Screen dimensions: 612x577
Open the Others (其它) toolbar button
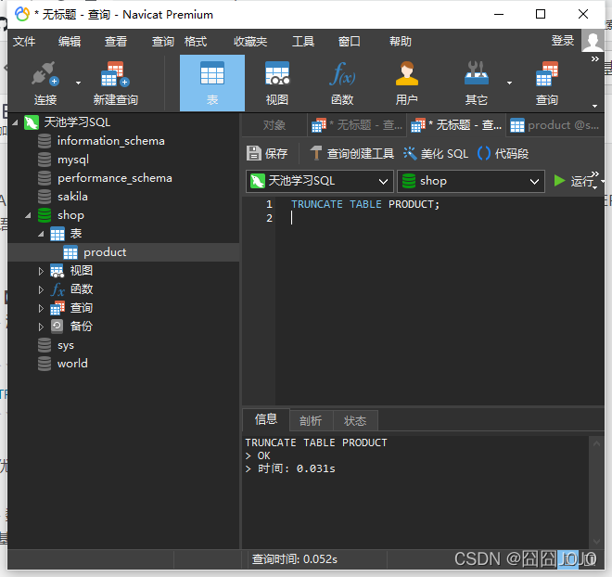pos(477,83)
